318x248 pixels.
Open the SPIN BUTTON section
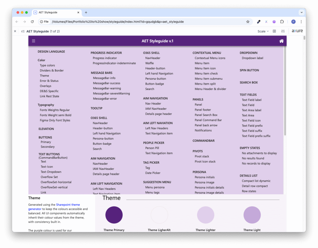249,70
